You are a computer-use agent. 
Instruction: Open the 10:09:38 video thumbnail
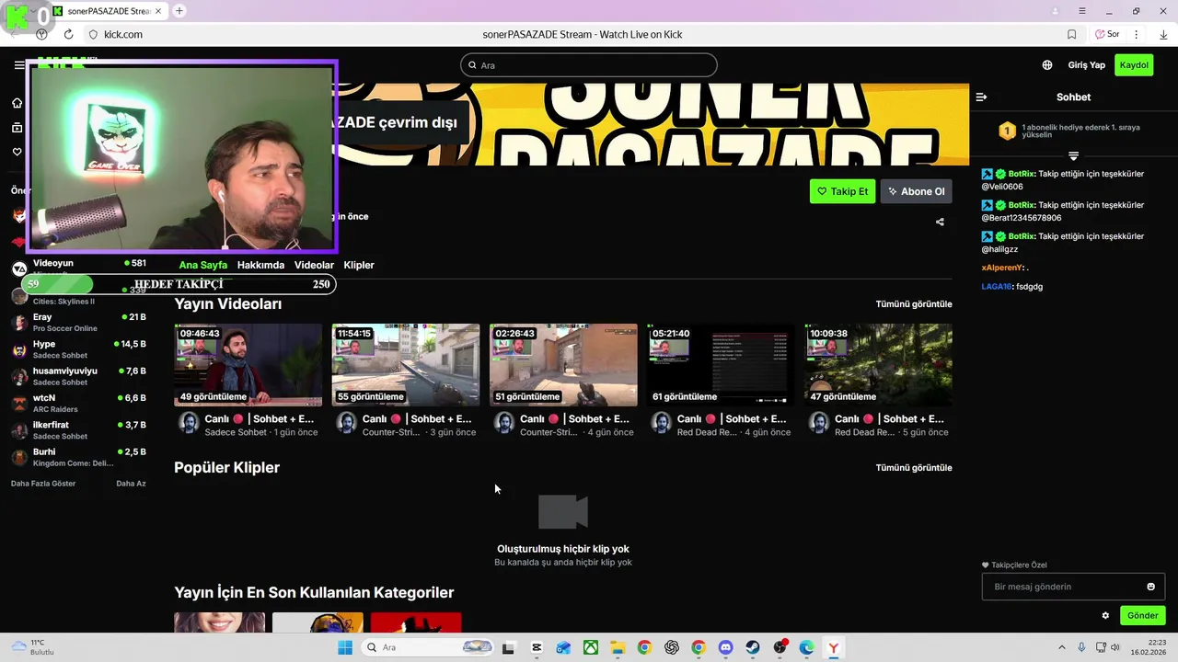[x=878, y=365]
